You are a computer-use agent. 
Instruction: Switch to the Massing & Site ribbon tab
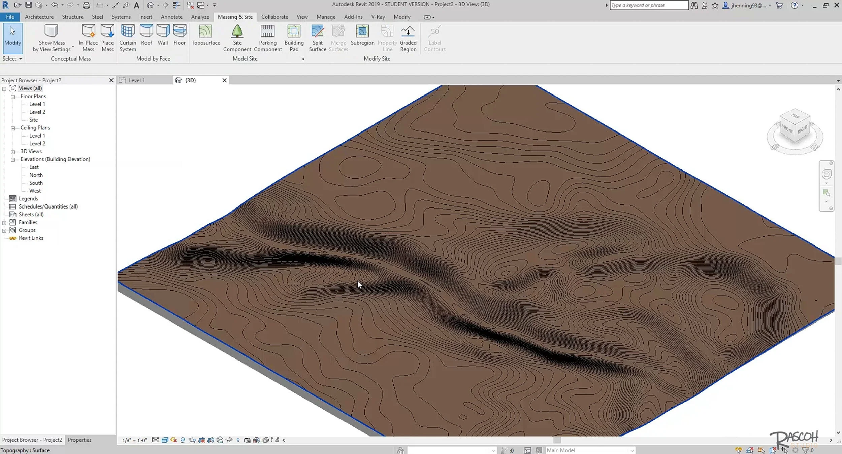[235, 17]
